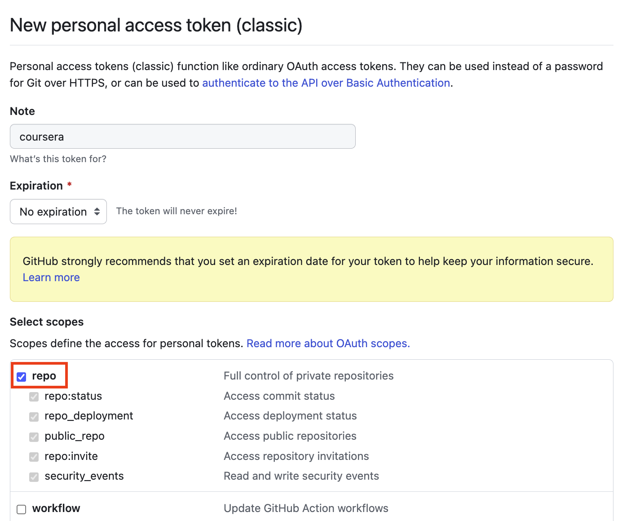Click the repo_deployment label text
This screenshot has height=521, width=622.
[89, 416]
